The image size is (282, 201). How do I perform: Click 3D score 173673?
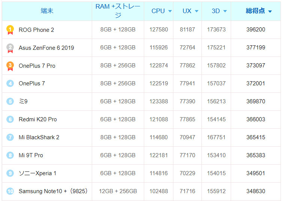(x=216, y=30)
